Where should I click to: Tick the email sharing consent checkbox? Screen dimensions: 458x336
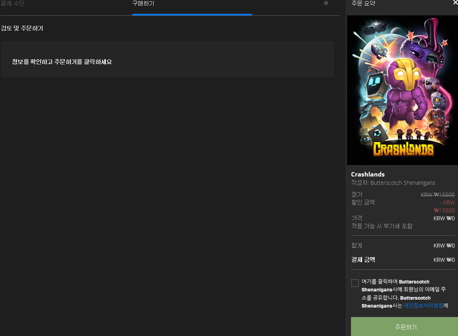pyautogui.click(x=355, y=283)
